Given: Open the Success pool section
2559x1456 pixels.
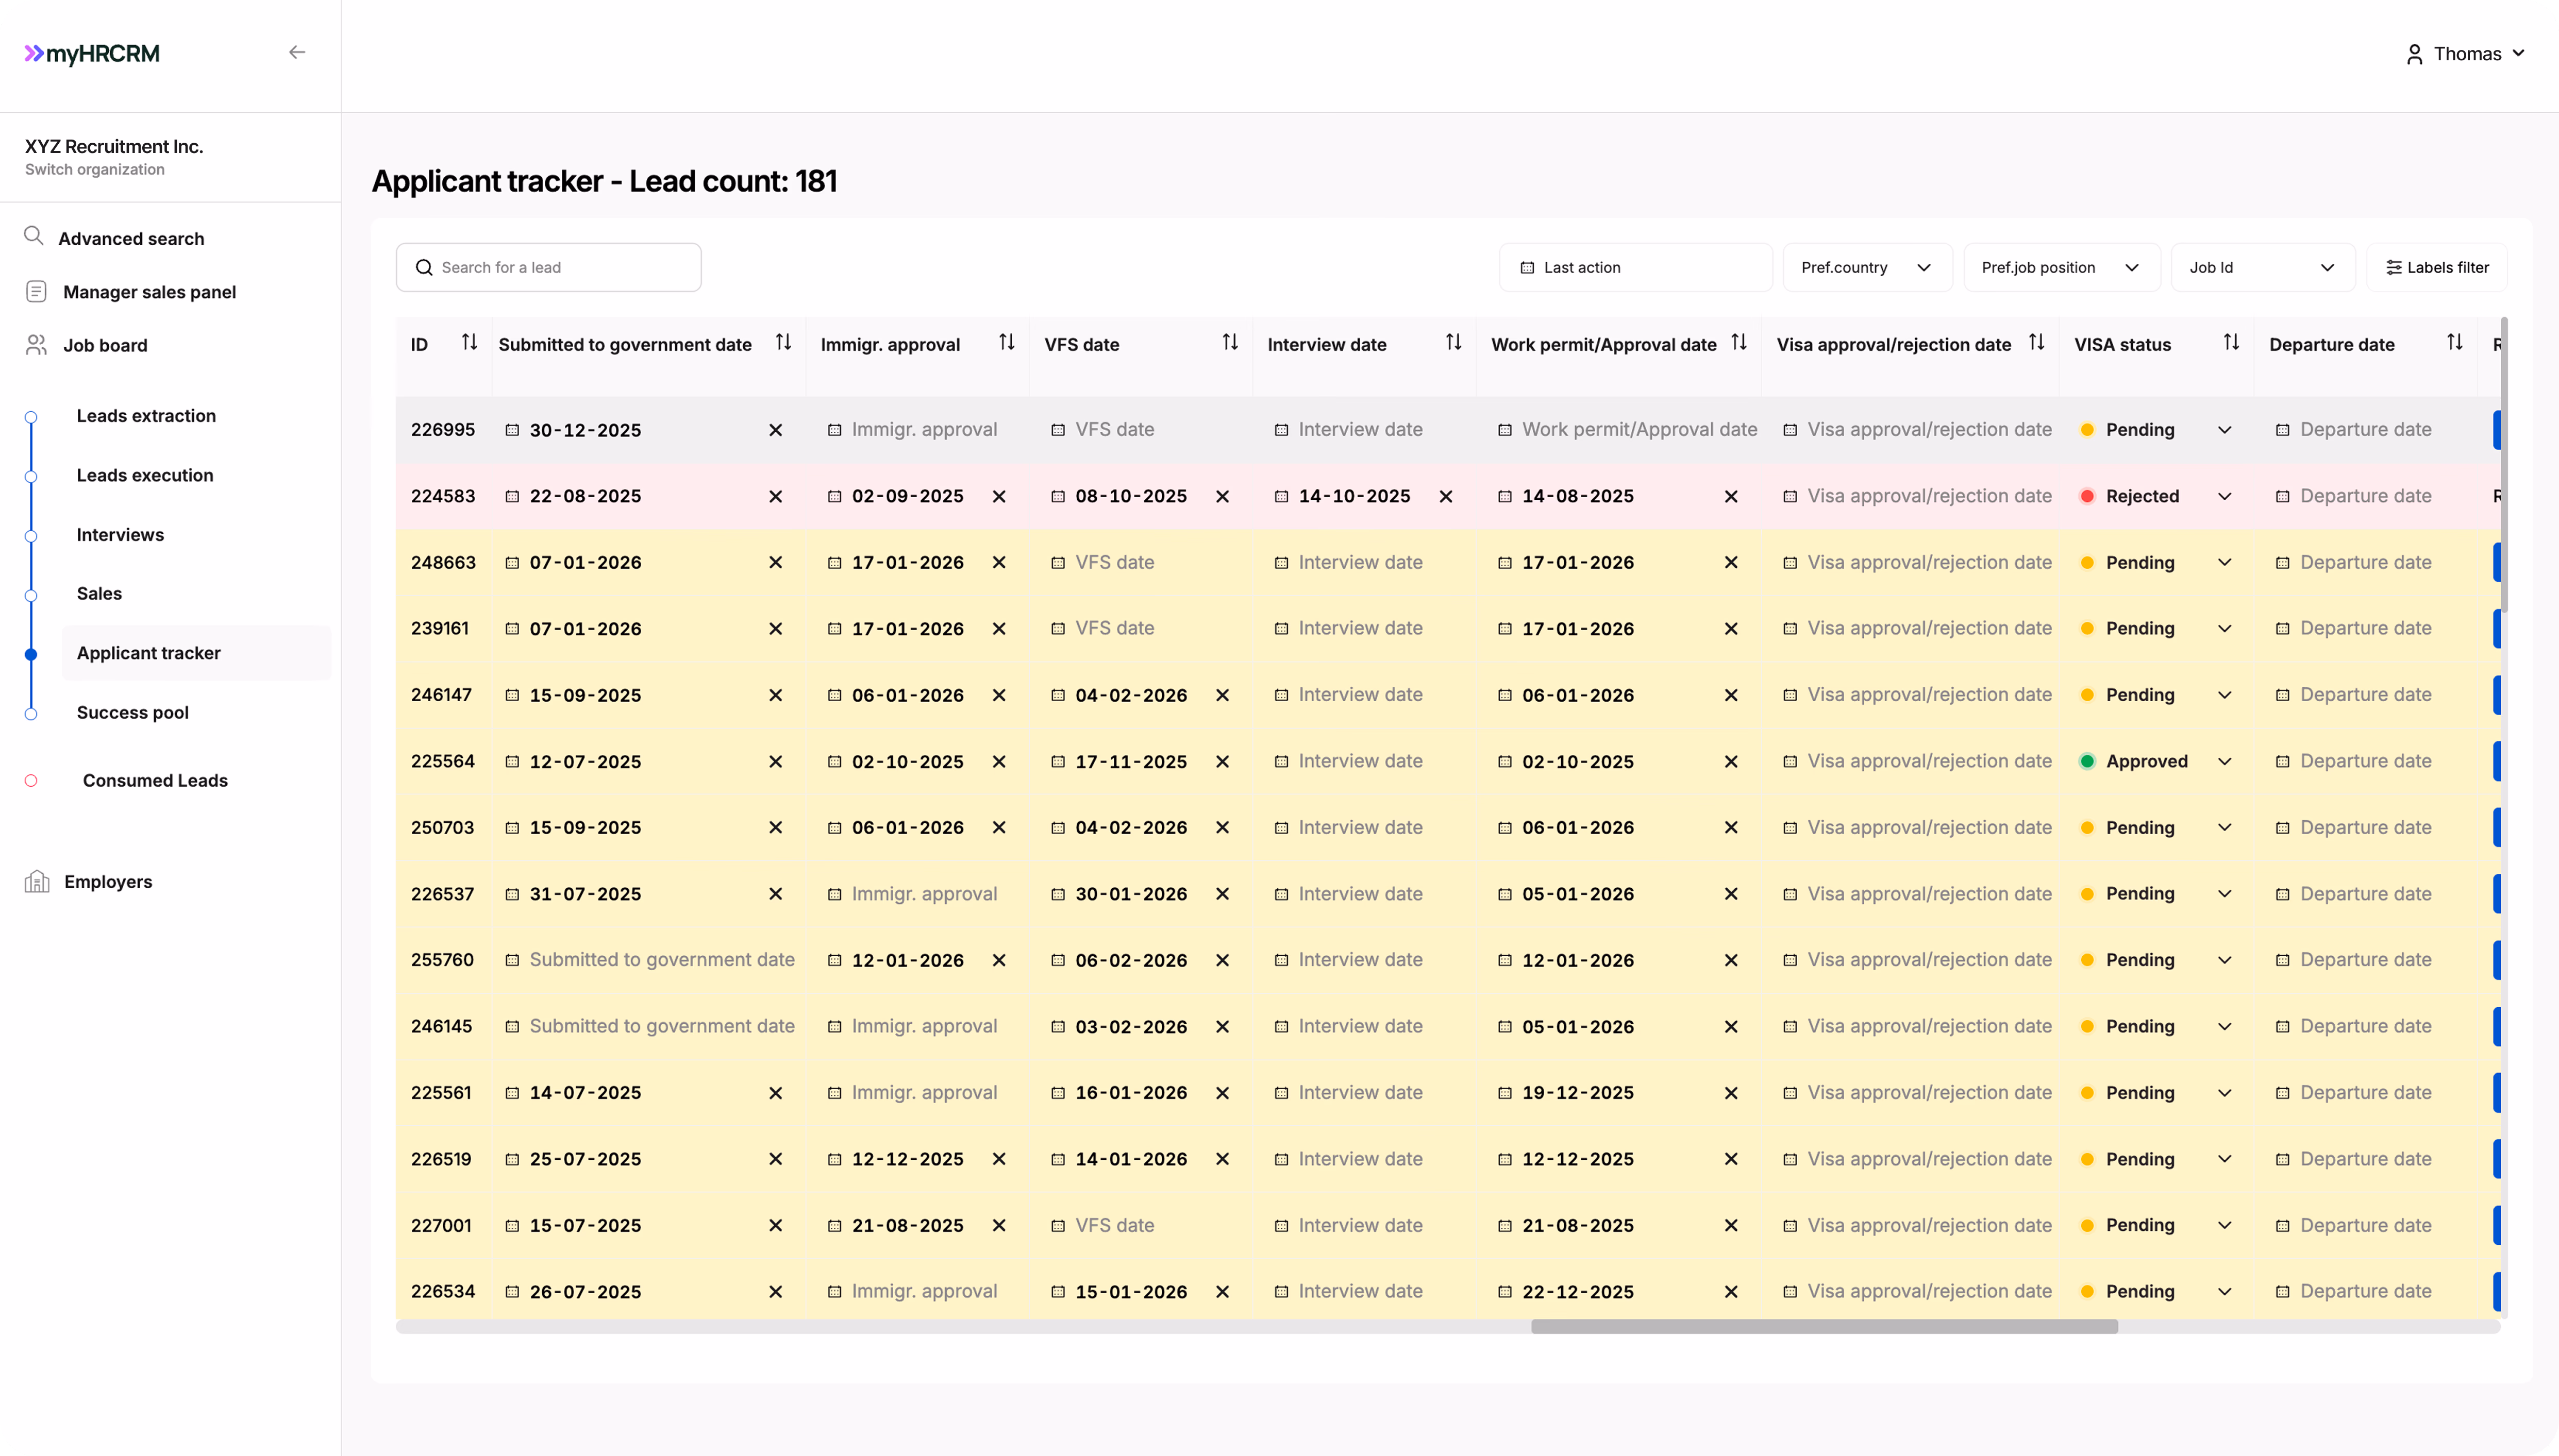Looking at the screenshot, I should [133, 713].
